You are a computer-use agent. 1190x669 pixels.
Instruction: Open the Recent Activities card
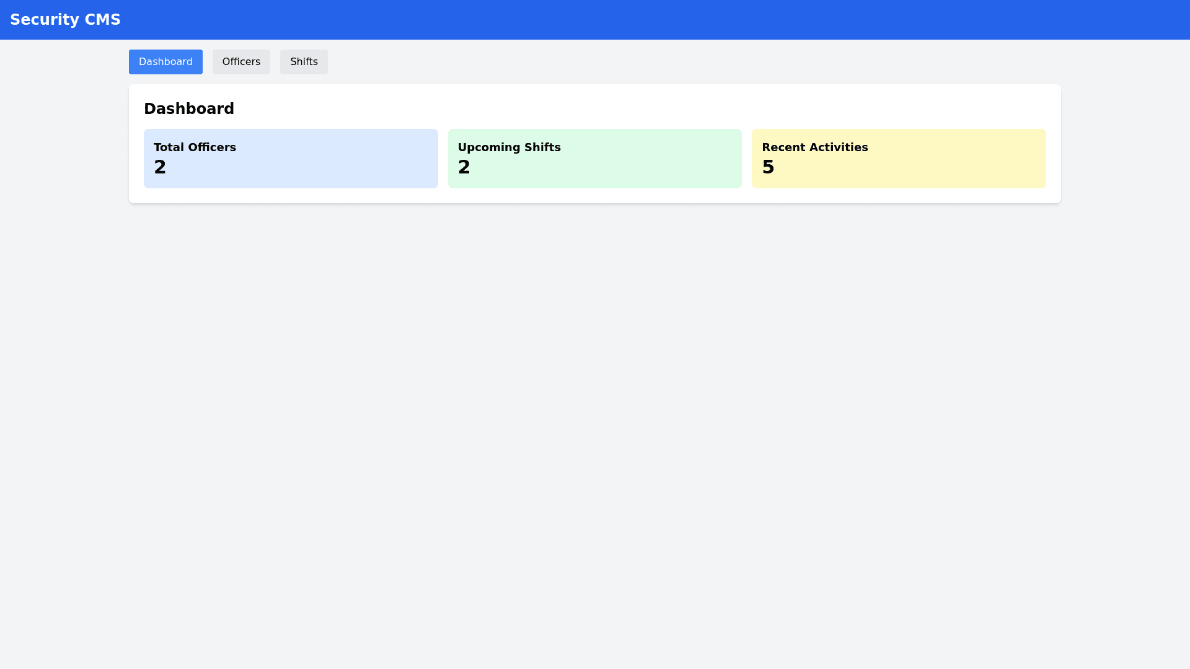pyautogui.click(x=899, y=159)
